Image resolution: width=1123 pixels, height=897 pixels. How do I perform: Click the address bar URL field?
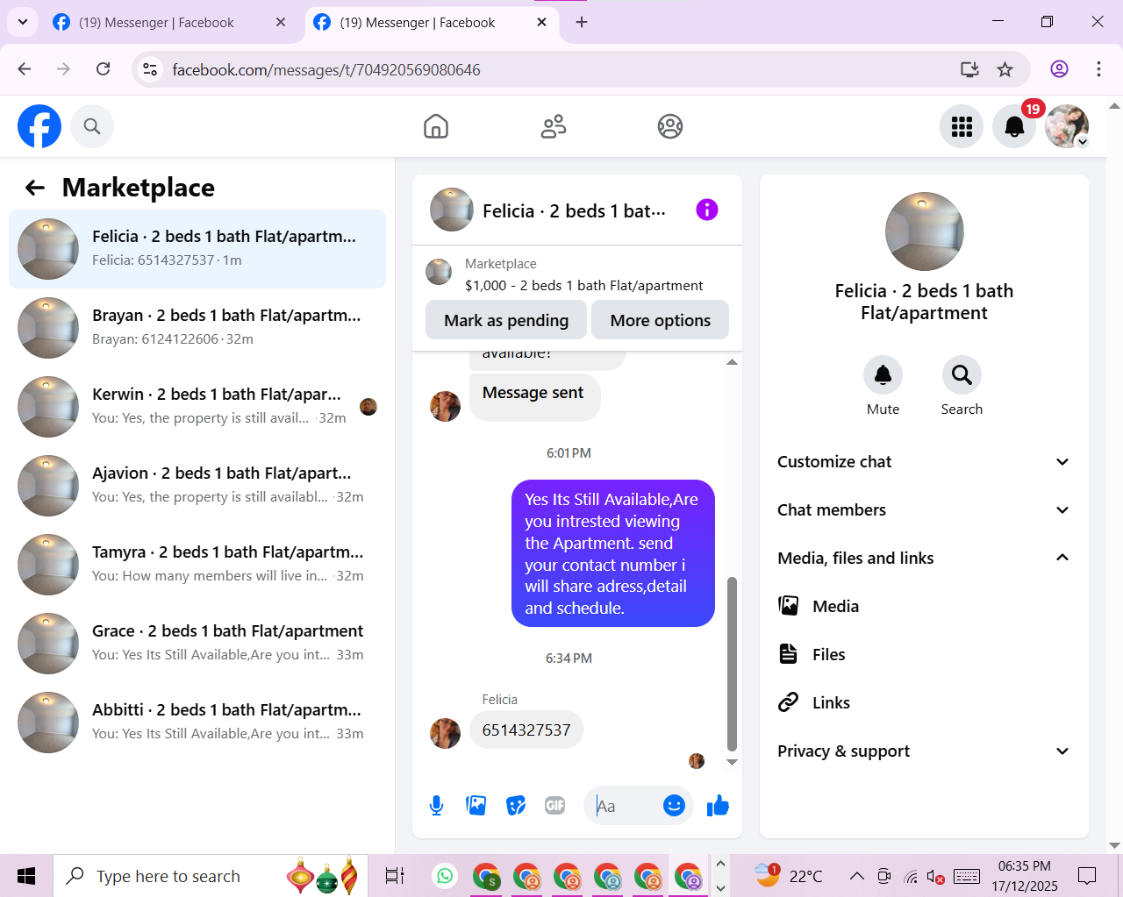(561, 69)
